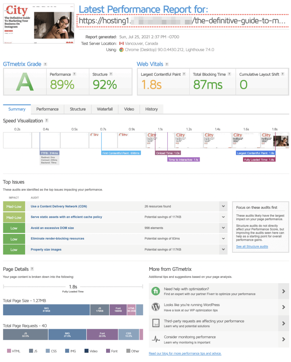The width and height of the screenshot is (291, 362).
Task: Open the blog performance tips link
Action: [185, 354]
